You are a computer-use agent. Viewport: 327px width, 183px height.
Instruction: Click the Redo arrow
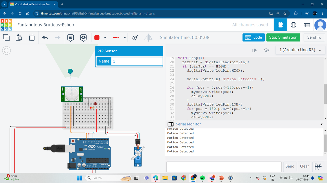pyautogui.click(x=57, y=38)
